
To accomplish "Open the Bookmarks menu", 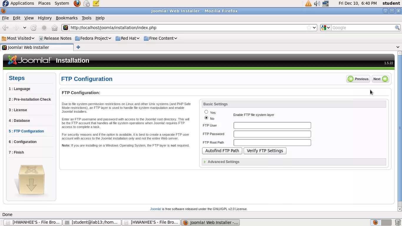I will (67, 18).
